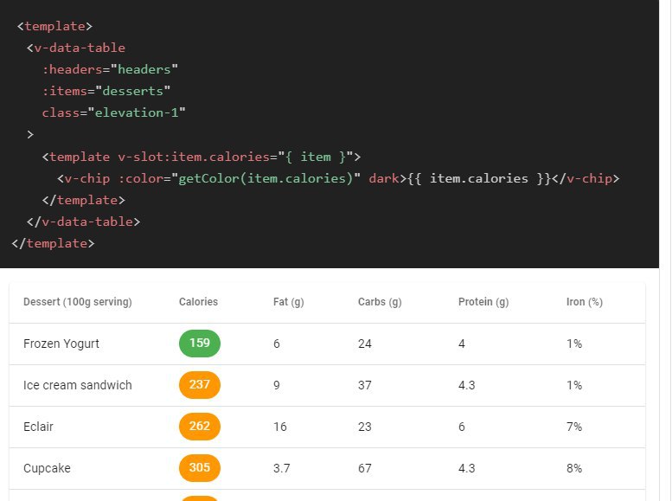Viewport: 672px width, 501px height.
Task: Click the Carbs (g) column header
Action: tap(380, 302)
